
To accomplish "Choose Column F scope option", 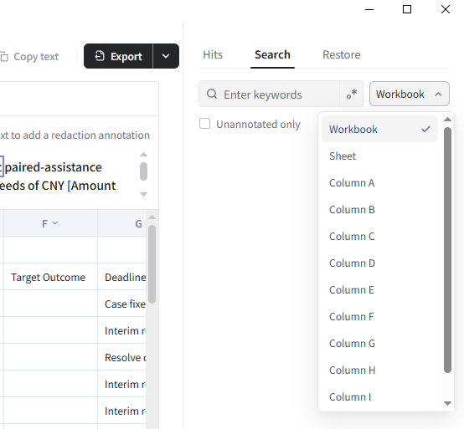I will pos(379,317).
